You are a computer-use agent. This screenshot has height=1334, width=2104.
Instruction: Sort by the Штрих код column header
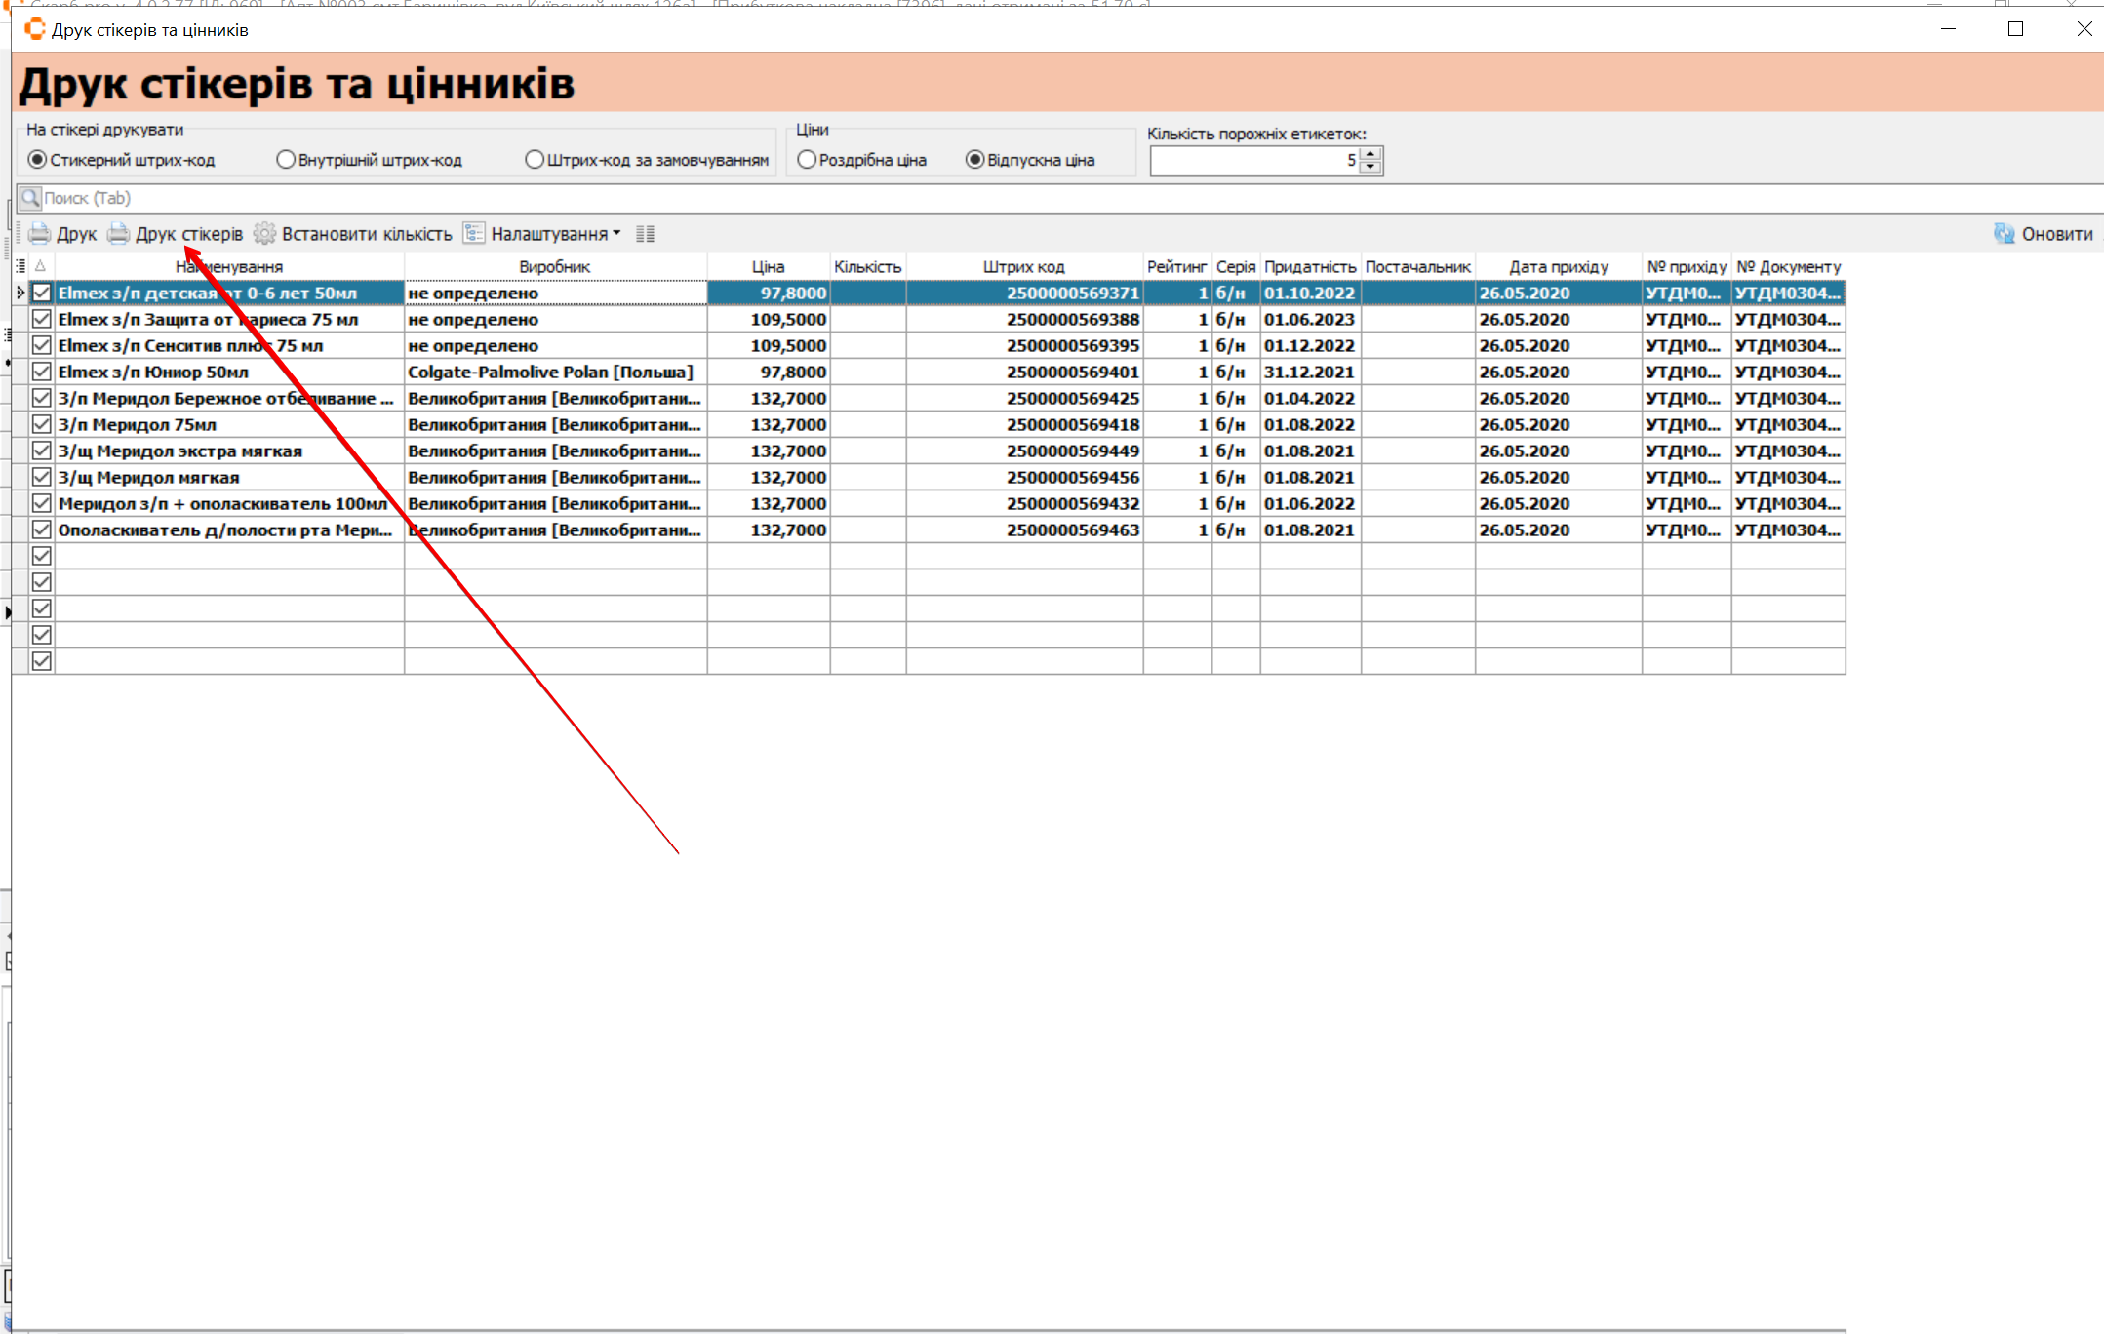(x=1023, y=266)
